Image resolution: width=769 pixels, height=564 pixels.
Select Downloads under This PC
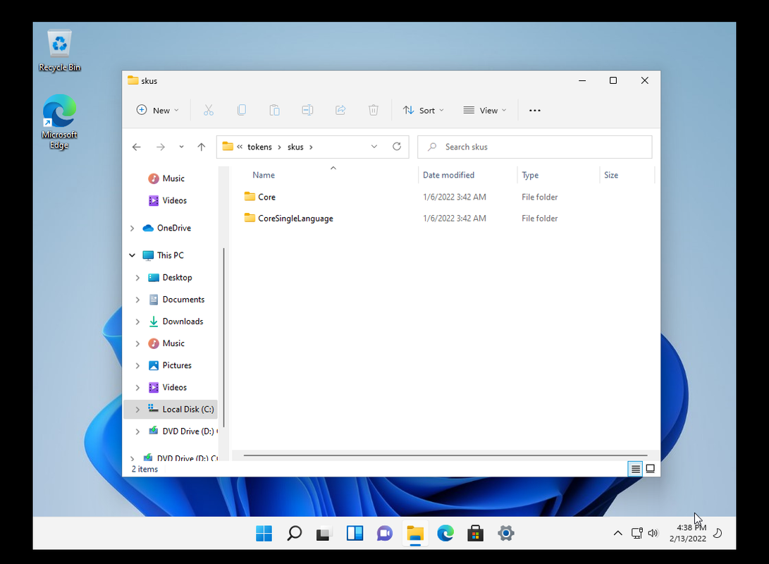[183, 321]
